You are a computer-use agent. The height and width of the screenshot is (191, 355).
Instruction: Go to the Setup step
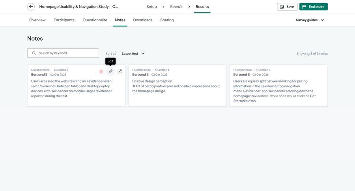[x=151, y=7]
